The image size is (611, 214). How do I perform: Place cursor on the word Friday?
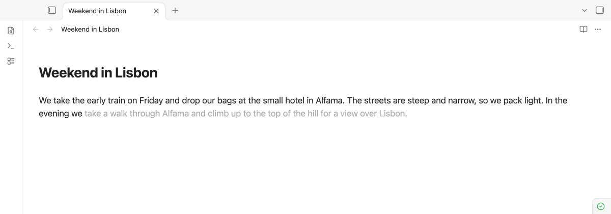pos(152,100)
